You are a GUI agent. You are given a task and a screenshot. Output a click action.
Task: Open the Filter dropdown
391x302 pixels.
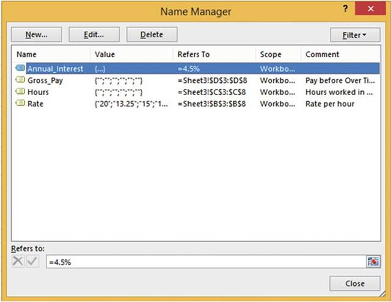(x=353, y=35)
